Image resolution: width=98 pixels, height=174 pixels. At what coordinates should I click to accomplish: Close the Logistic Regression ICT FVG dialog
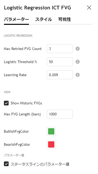click(x=89, y=8)
